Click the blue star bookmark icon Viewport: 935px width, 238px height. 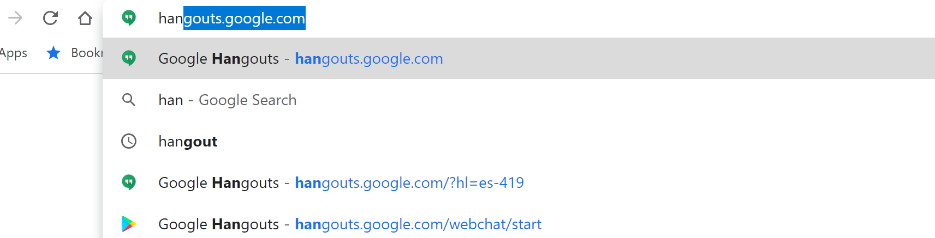pyautogui.click(x=53, y=53)
